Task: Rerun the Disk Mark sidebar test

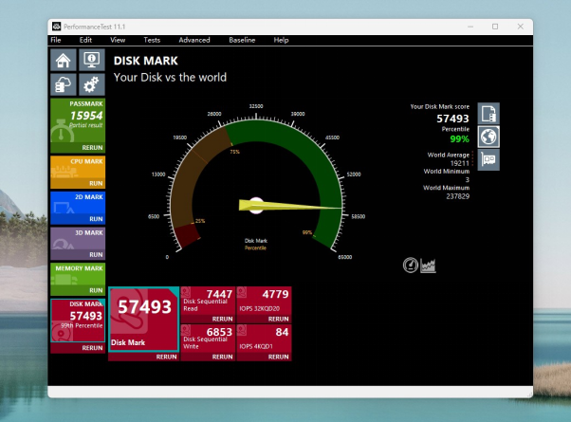Action: point(93,348)
